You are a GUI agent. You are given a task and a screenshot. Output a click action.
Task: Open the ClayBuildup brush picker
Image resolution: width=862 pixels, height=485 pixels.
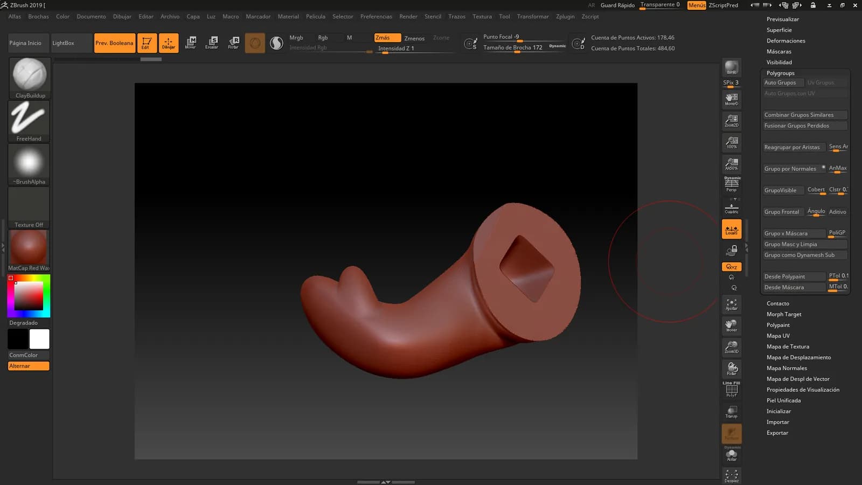click(x=30, y=78)
